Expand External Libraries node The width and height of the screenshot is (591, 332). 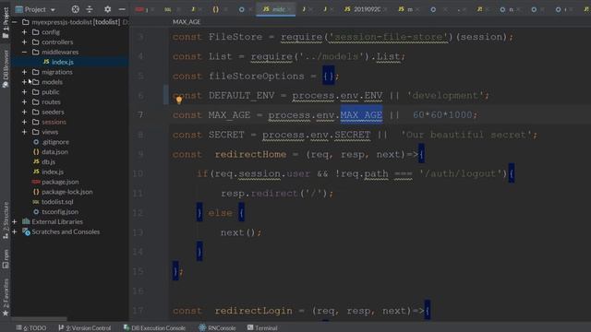point(15,221)
